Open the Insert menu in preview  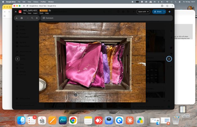tap(35, 13)
